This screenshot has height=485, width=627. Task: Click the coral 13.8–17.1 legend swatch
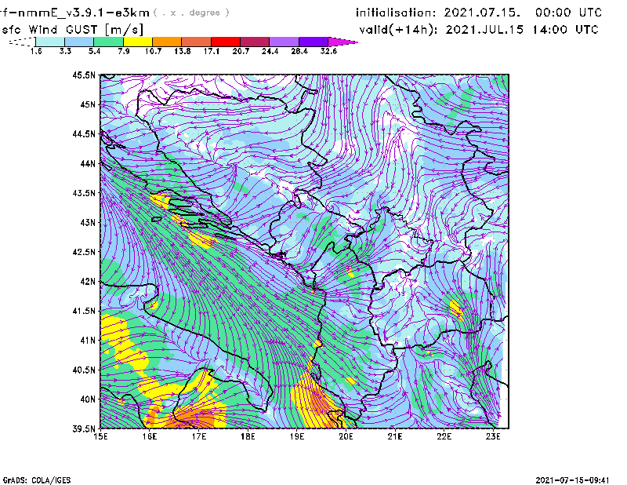tap(197, 42)
